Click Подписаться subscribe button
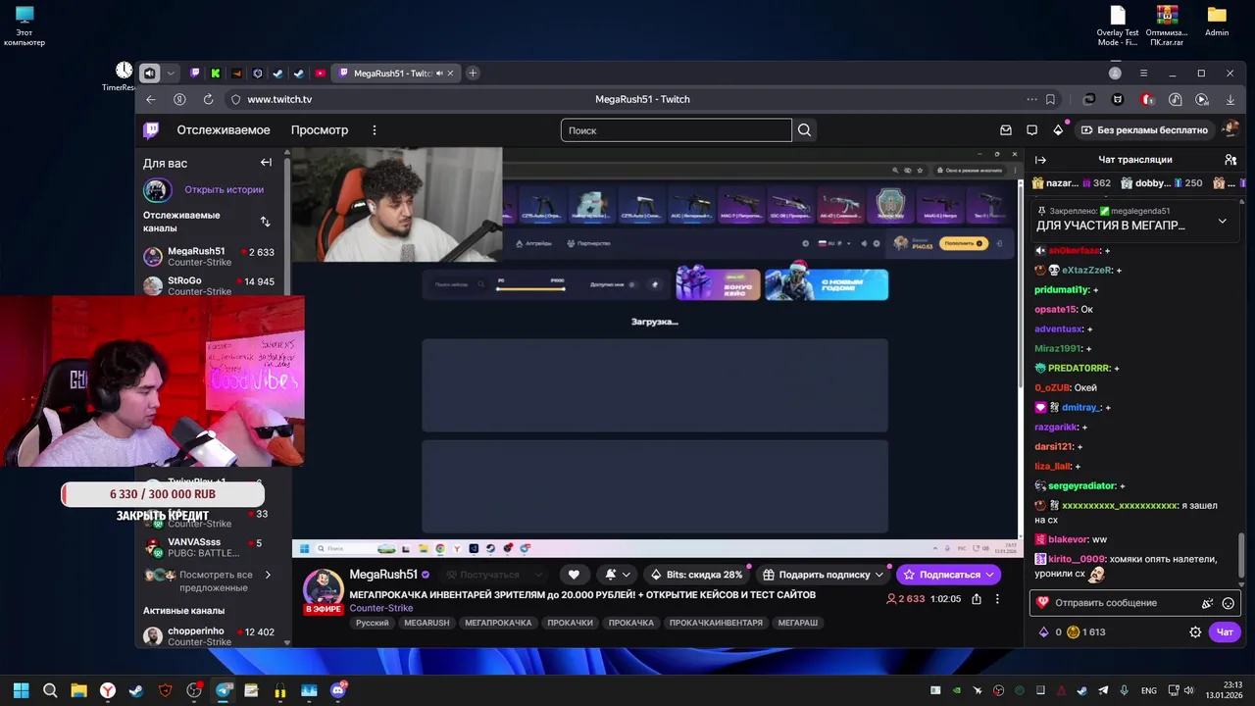The height and width of the screenshot is (706, 1255). (x=948, y=575)
